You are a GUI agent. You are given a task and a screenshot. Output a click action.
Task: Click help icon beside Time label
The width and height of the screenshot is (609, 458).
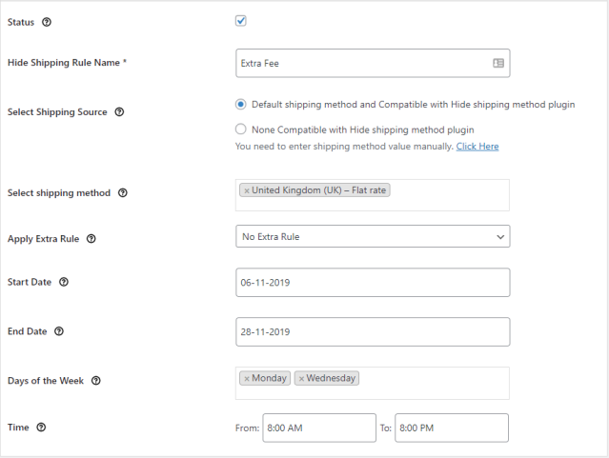41,428
